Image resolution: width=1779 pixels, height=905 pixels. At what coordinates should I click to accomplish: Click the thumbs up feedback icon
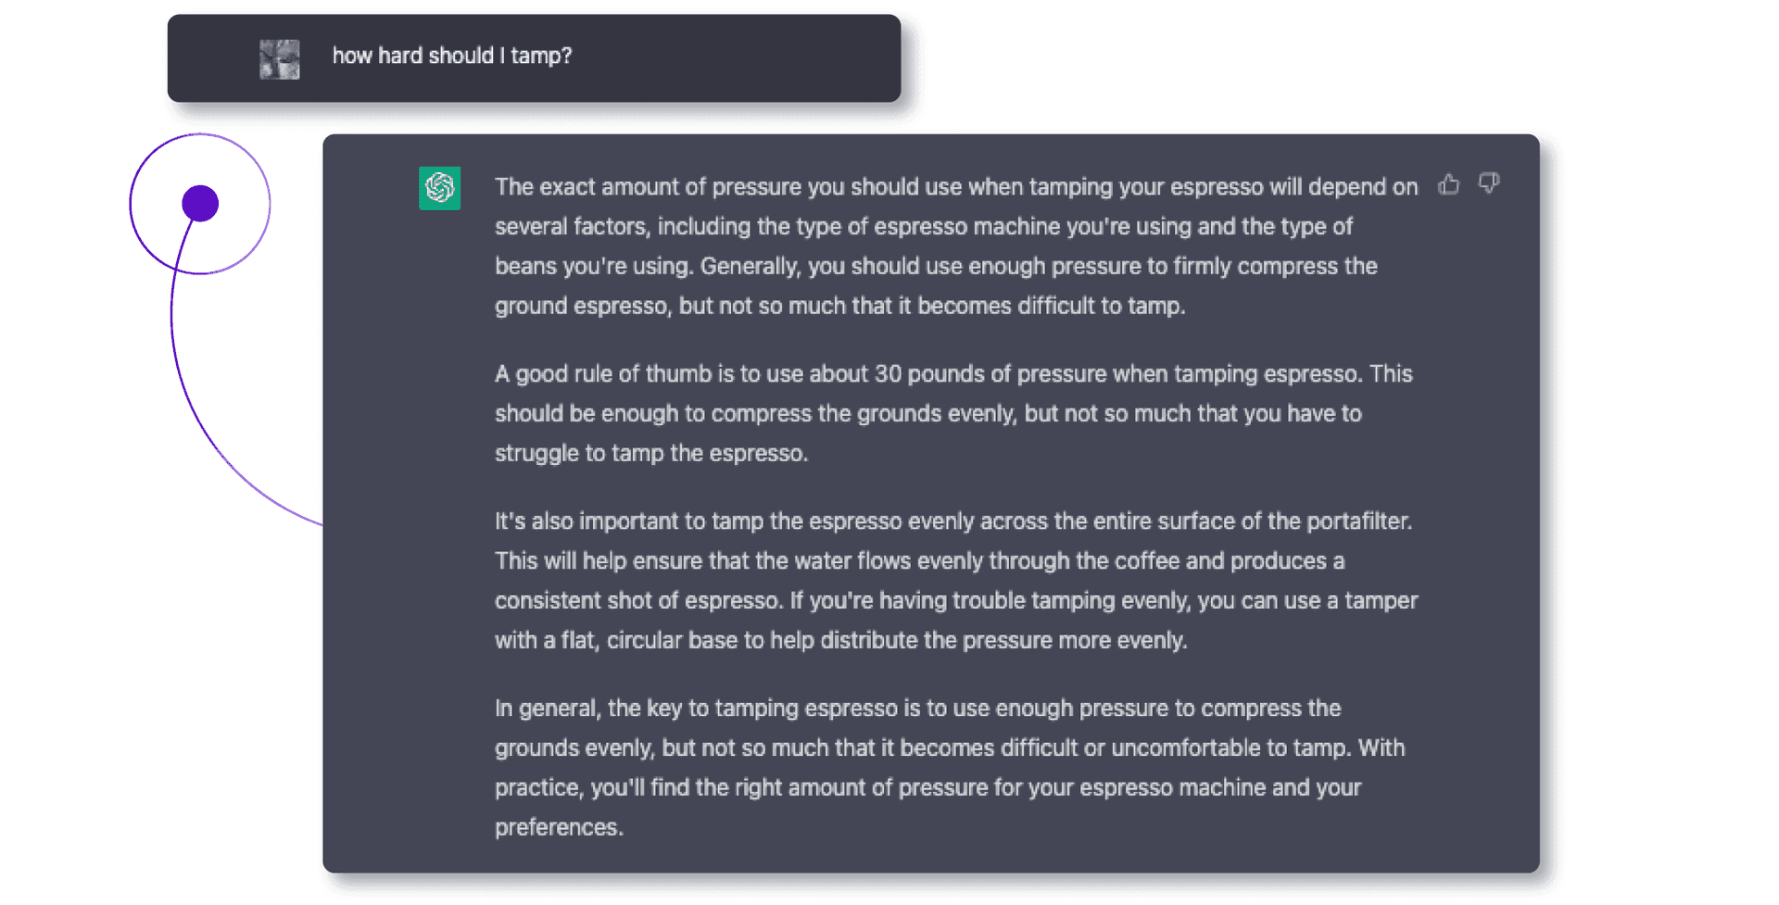click(x=1449, y=185)
